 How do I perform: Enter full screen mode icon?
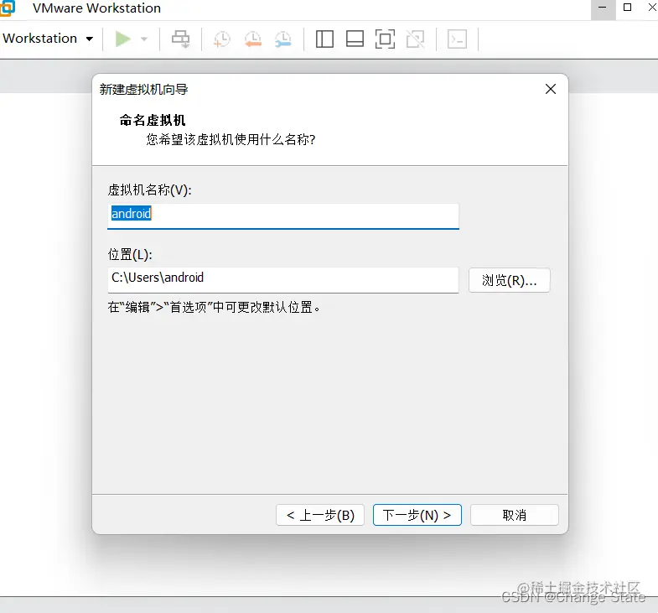385,39
